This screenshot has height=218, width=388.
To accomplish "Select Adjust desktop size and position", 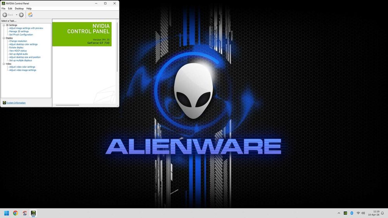I will point(25,57).
